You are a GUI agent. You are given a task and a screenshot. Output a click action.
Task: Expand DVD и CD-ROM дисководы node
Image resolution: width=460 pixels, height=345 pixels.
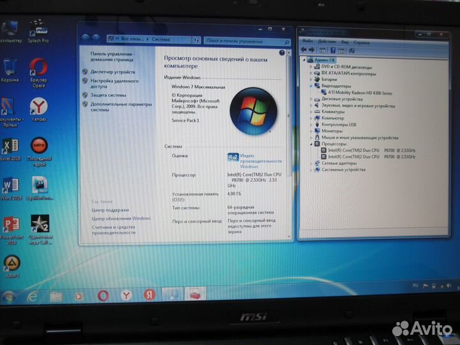310,66
